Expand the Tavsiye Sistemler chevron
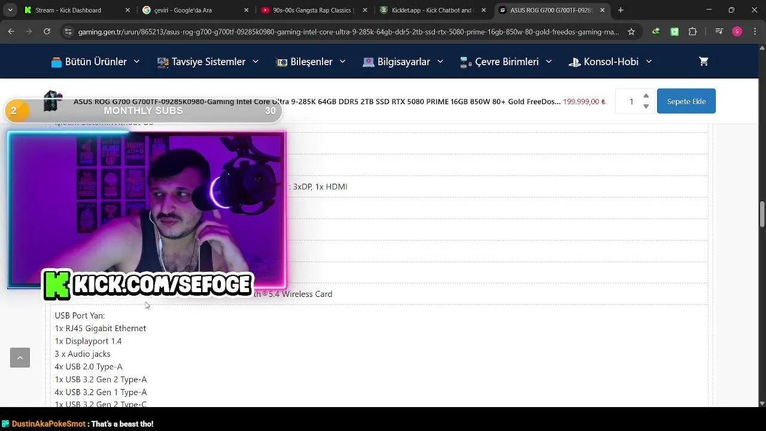Image resolution: width=766 pixels, height=431 pixels. tap(256, 62)
